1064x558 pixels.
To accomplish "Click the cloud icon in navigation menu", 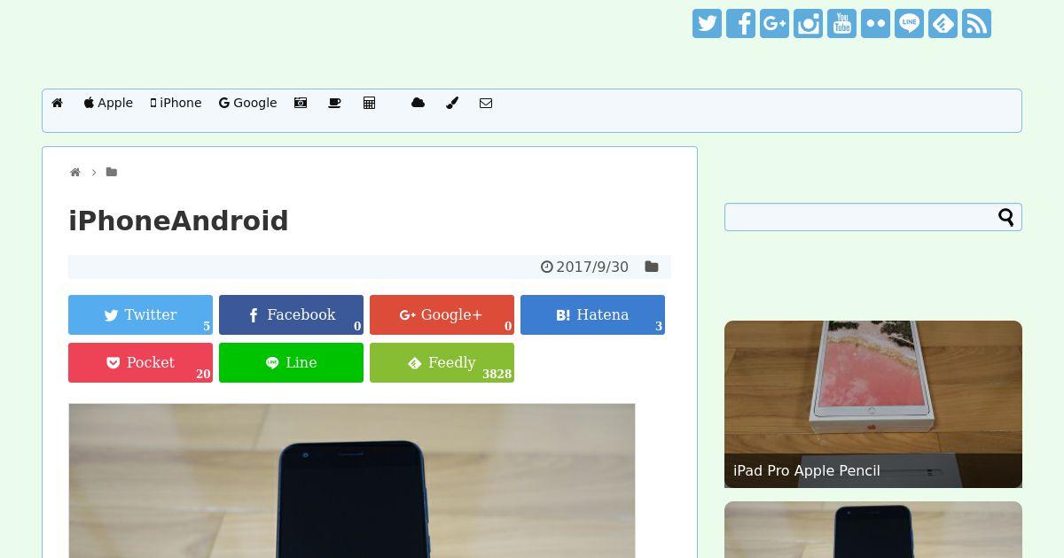I will (418, 103).
